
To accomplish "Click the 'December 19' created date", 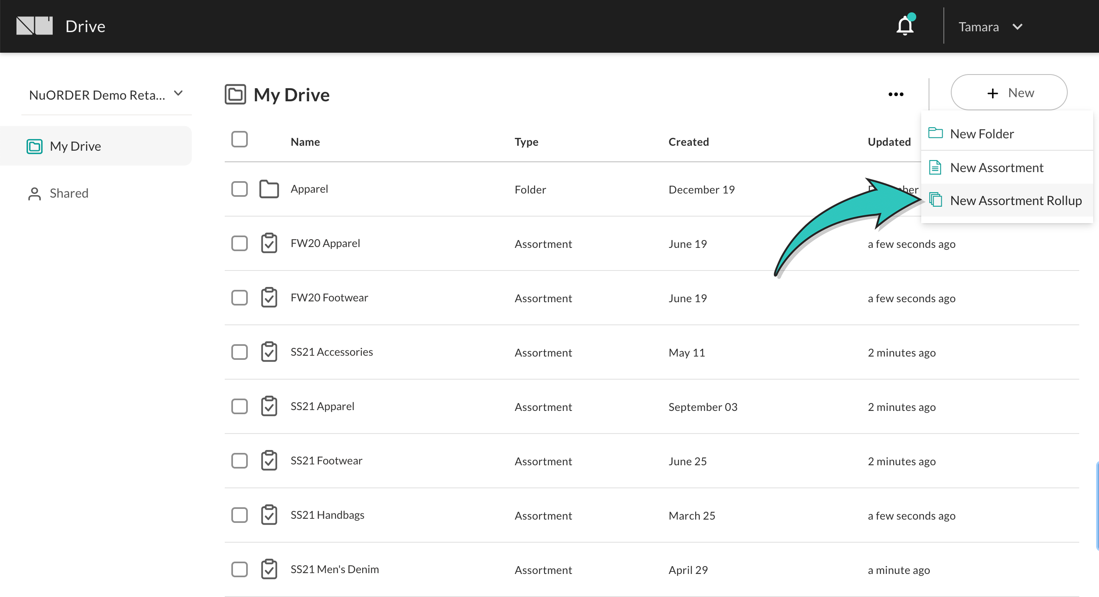I will click(x=701, y=189).
